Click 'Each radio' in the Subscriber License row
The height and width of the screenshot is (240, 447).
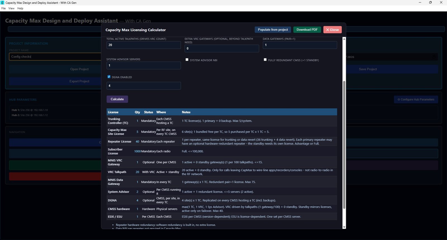163,151
